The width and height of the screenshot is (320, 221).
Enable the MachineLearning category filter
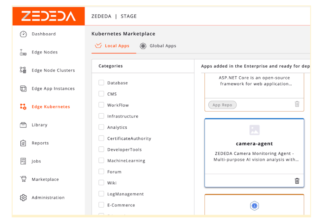coord(101,161)
